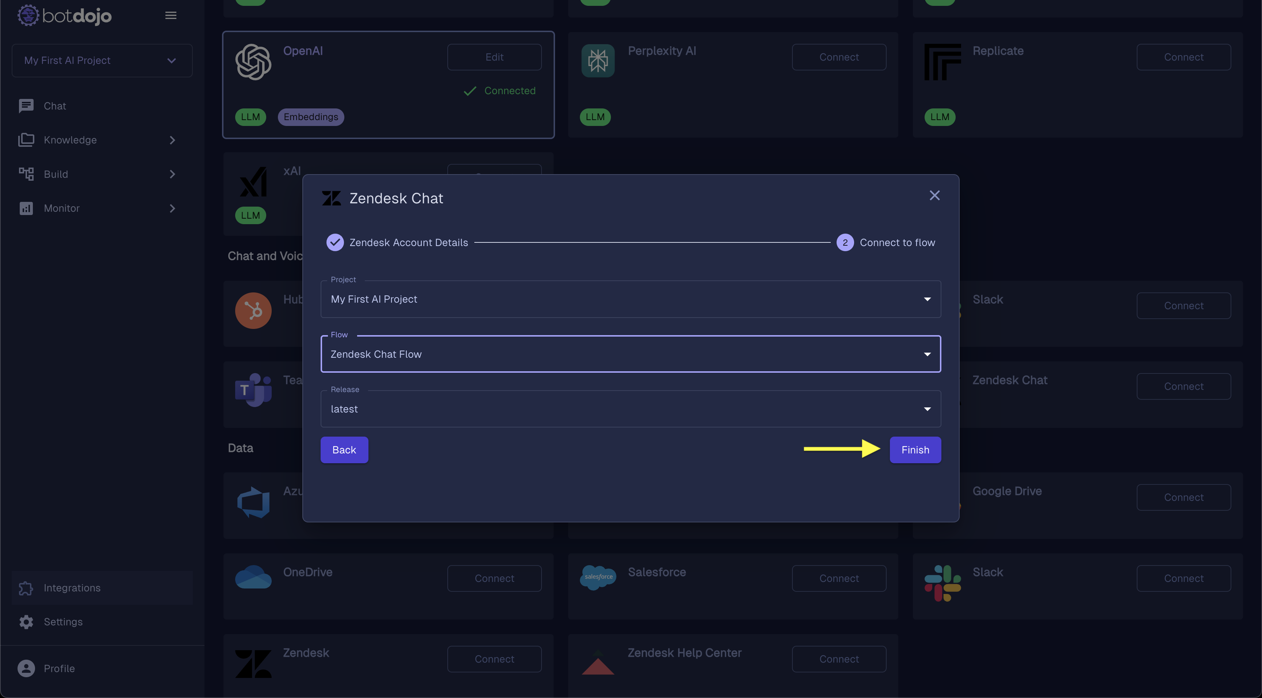Screen dimensions: 1262x698
Task: Click the Integrations puzzle icon
Action: (x=26, y=588)
